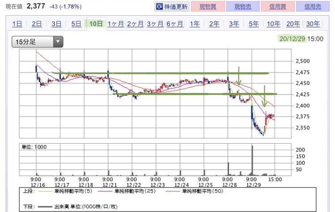Show the 1年 chart period
335x212 pixels.
(x=195, y=24)
